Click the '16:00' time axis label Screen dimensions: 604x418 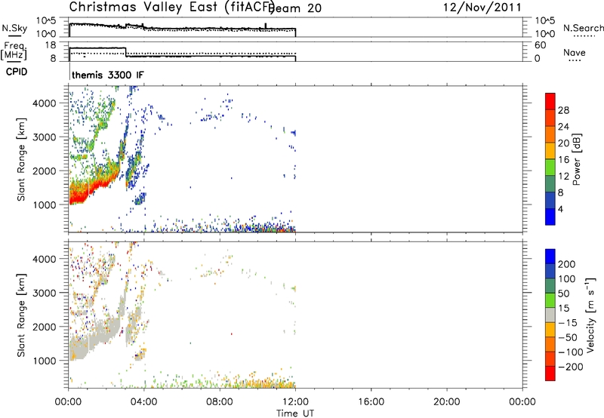371,402
